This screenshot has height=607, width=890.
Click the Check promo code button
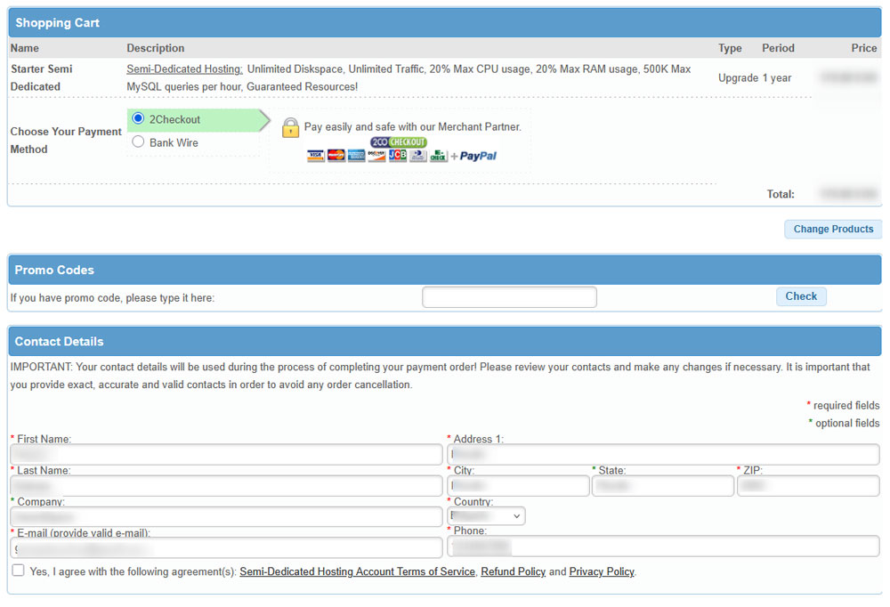click(800, 296)
